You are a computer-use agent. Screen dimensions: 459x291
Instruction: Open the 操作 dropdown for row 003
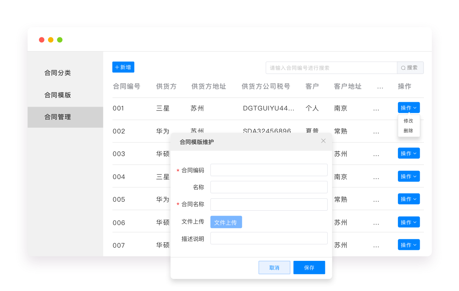409,153
